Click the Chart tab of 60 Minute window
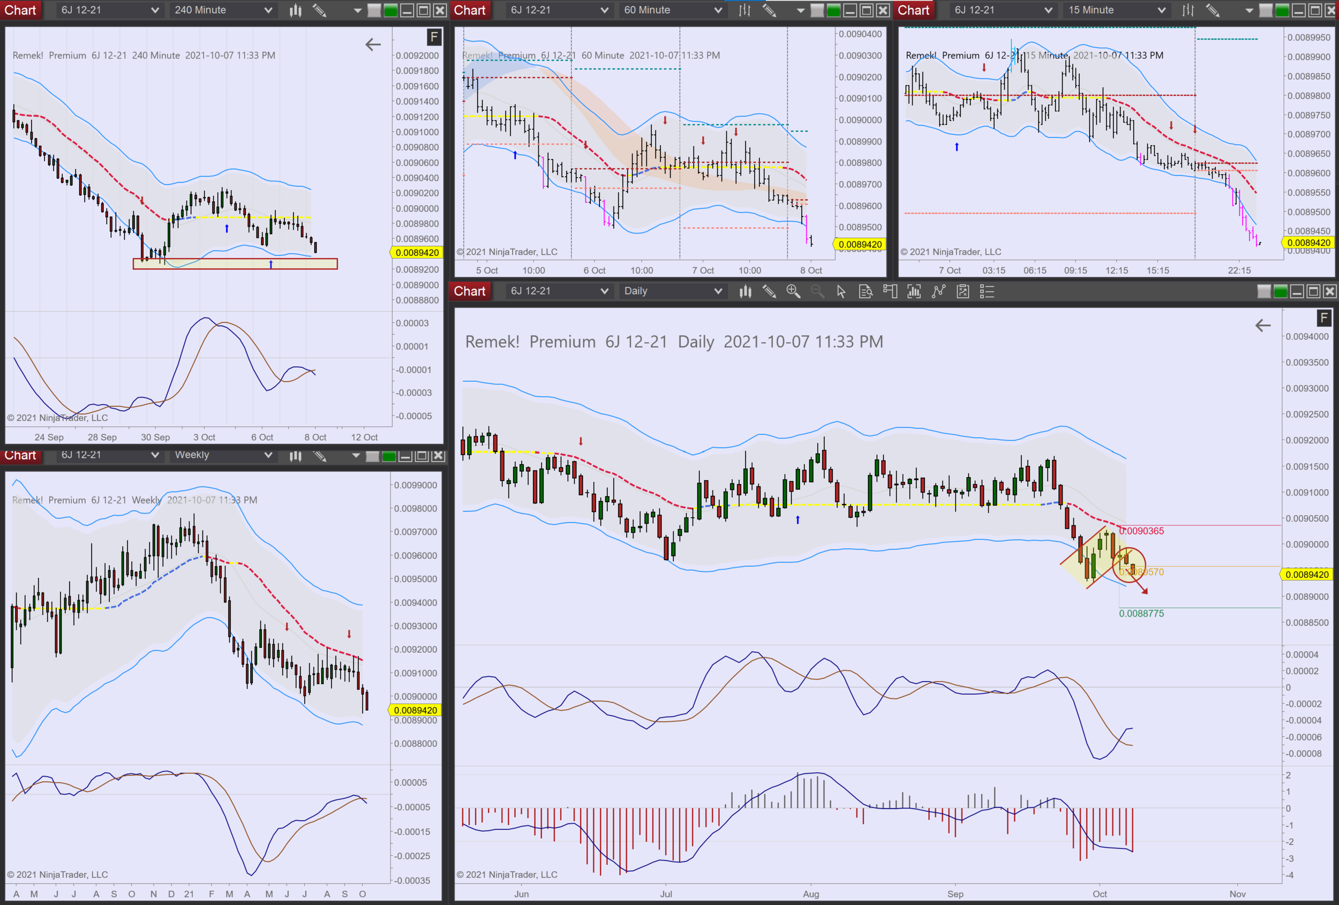The width and height of the screenshot is (1339, 905). pyautogui.click(x=470, y=10)
